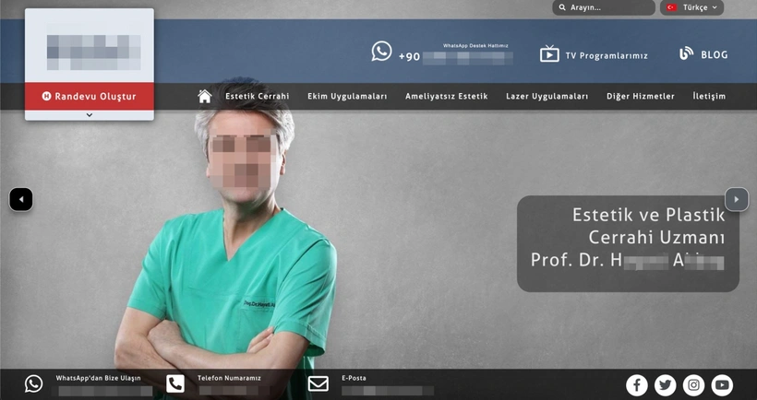The height and width of the screenshot is (400, 757).
Task: Open the YouTube social icon
Action: [x=722, y=385]
